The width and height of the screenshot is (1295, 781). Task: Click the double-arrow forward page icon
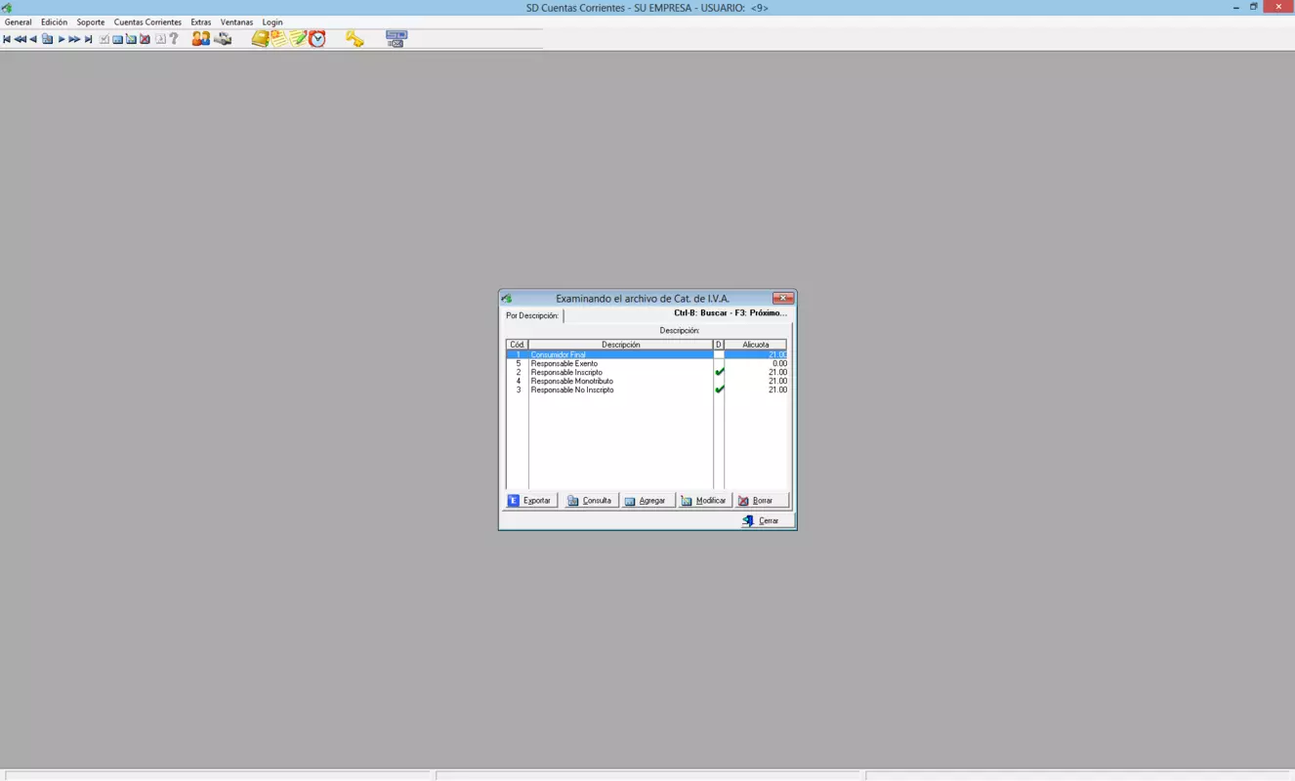point(74,39)
